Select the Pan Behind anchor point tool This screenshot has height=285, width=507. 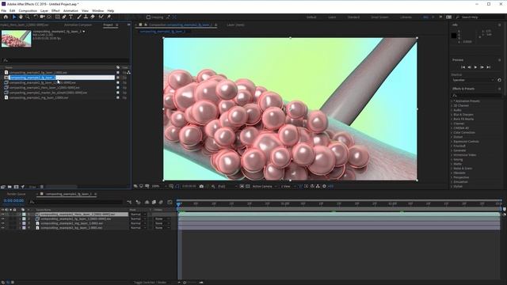point(49,17)
